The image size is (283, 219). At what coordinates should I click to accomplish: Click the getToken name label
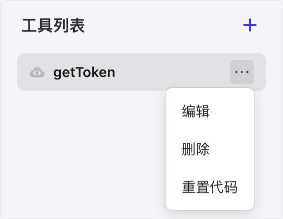pyautogui.click(x=84, y=72)
